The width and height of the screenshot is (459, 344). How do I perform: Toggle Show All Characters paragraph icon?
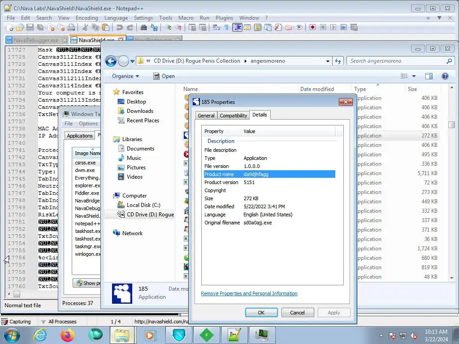pos(226,27)
